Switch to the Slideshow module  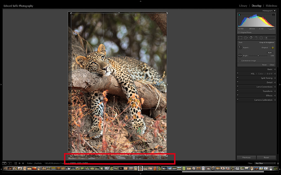272,6
